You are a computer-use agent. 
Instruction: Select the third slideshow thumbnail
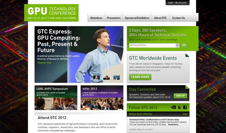[x=116, y=77]
